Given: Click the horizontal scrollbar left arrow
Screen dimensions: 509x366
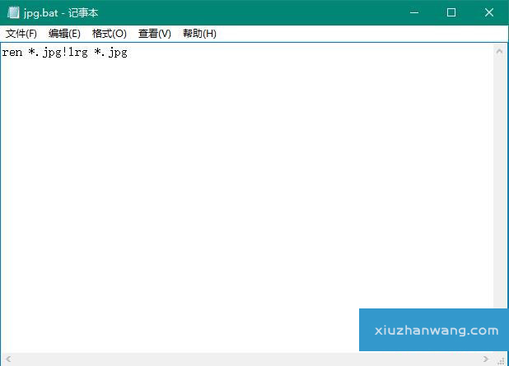Looking at the screenshot, I should [x=7, y=359].
